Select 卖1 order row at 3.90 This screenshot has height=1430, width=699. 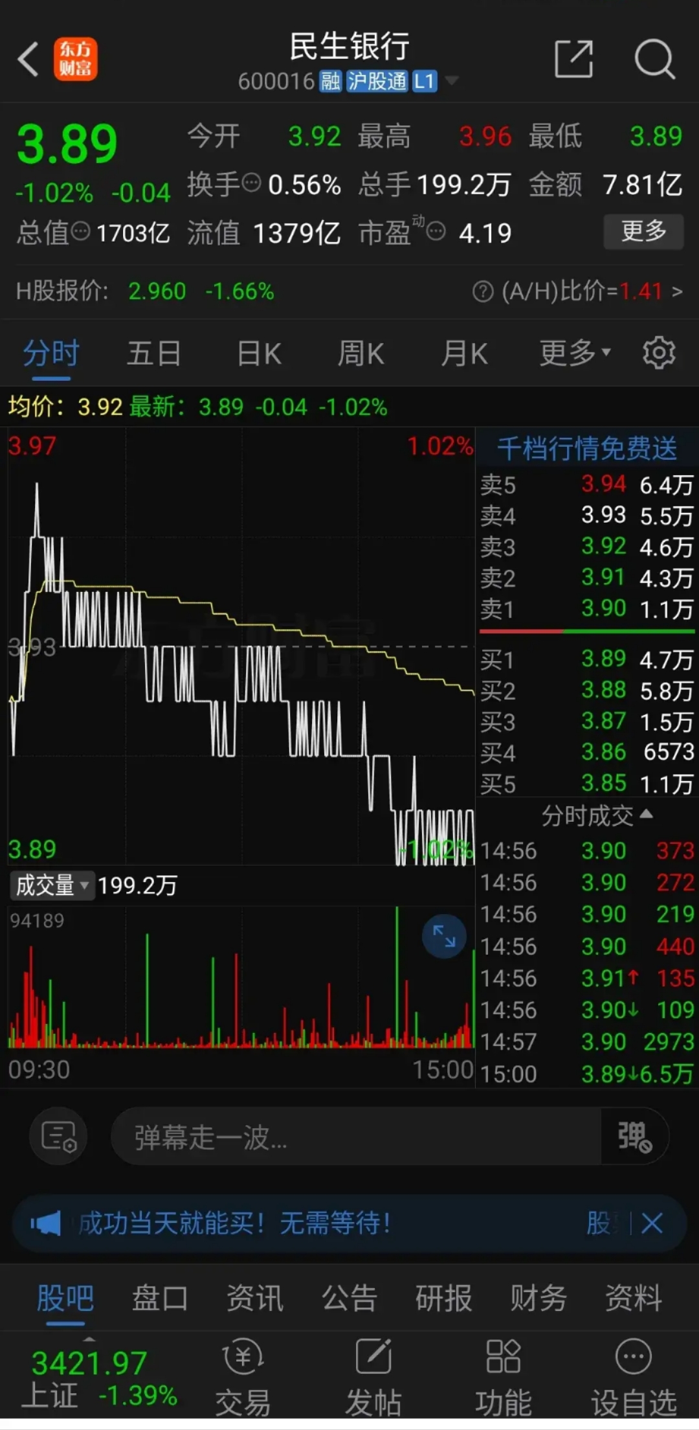[x=587, y=608]
